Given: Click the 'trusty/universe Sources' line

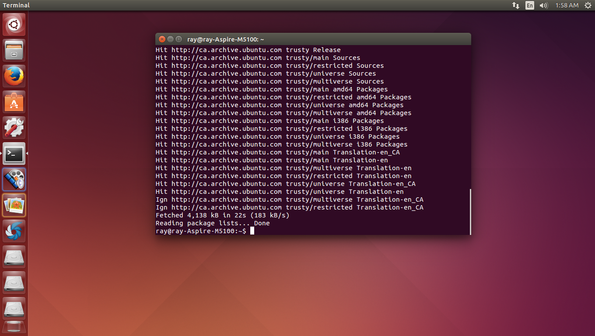Looking at the screenshot, I should [x=266, y=73].
